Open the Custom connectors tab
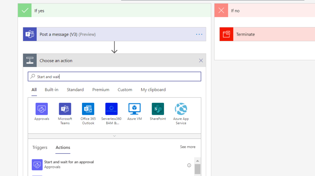315x176 pixels. pyautogui.click(x=125, y=90)
